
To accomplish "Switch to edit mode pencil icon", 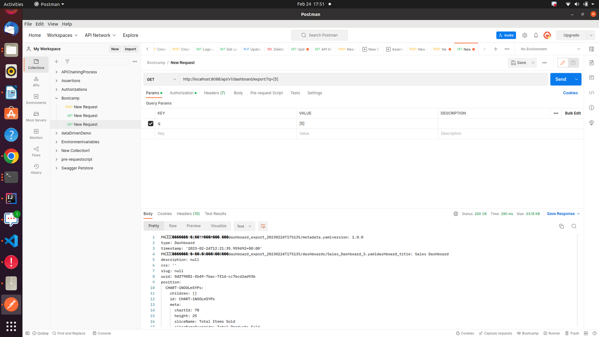I will click(563, 63).
